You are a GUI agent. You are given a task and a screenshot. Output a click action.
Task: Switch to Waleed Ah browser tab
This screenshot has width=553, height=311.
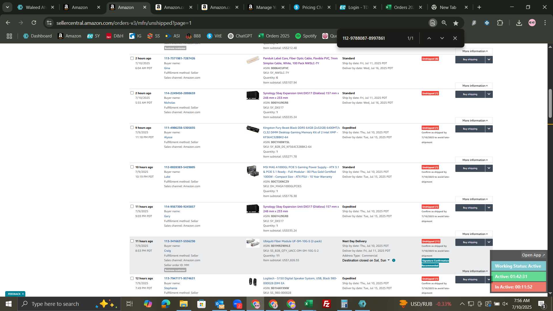[x=36, y=7]
